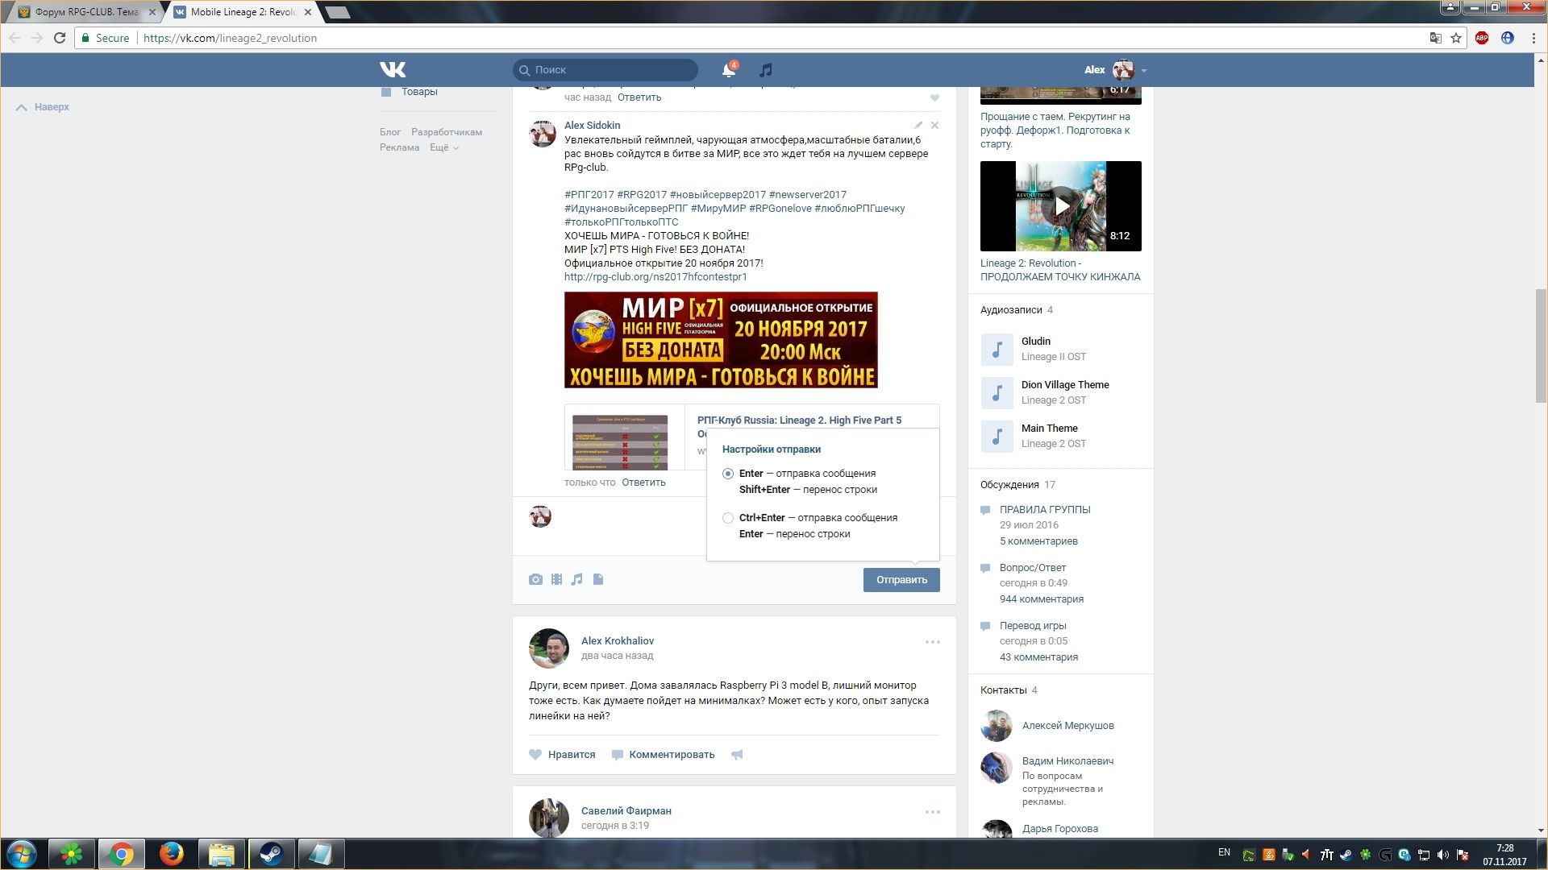The height and width of the screenshot is (870, 1548).
Task: Switch to the Форум RPG-CLUB browser tab
Action: [86, 12]
